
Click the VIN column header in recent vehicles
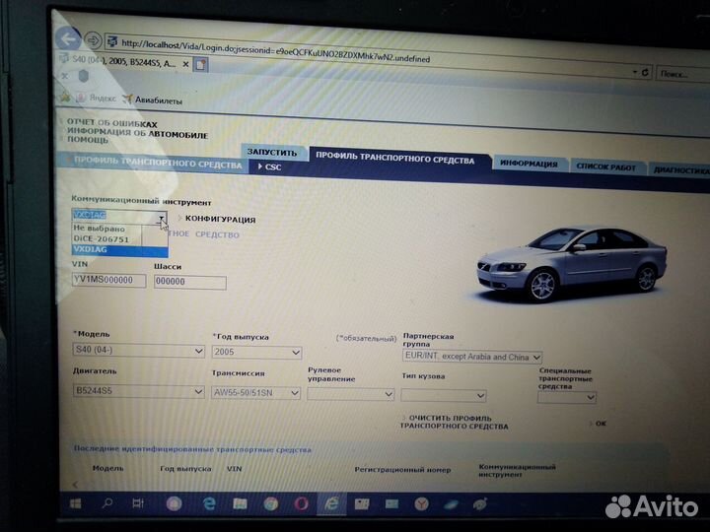(x=234, y=469)
